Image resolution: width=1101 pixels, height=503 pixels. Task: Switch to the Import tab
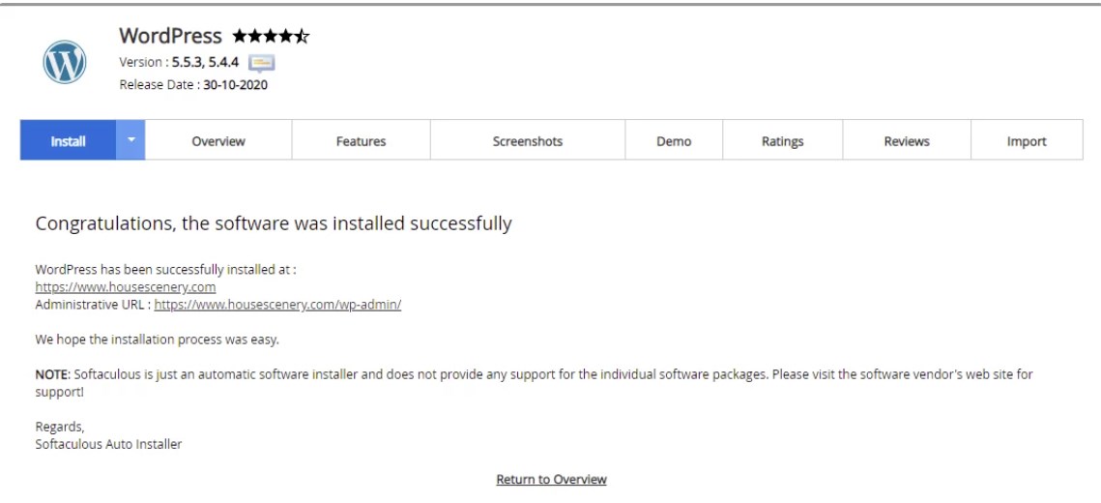point(1027,140)
